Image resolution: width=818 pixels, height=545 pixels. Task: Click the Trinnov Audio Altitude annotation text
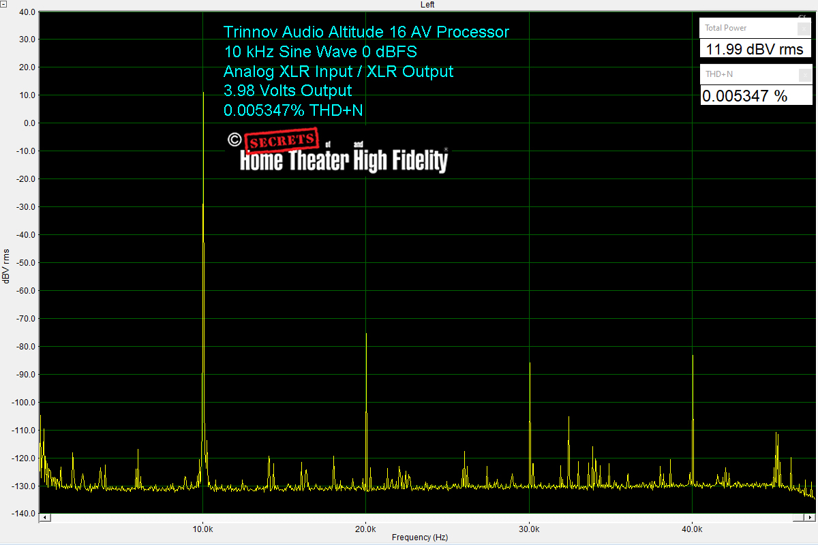point(366,32)
